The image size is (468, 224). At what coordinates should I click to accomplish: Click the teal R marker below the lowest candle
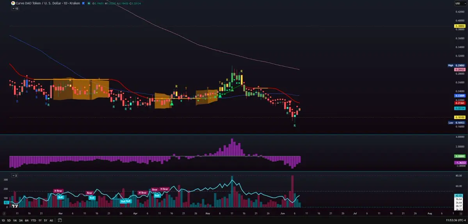pyautogui.click(x=295, y=126)
